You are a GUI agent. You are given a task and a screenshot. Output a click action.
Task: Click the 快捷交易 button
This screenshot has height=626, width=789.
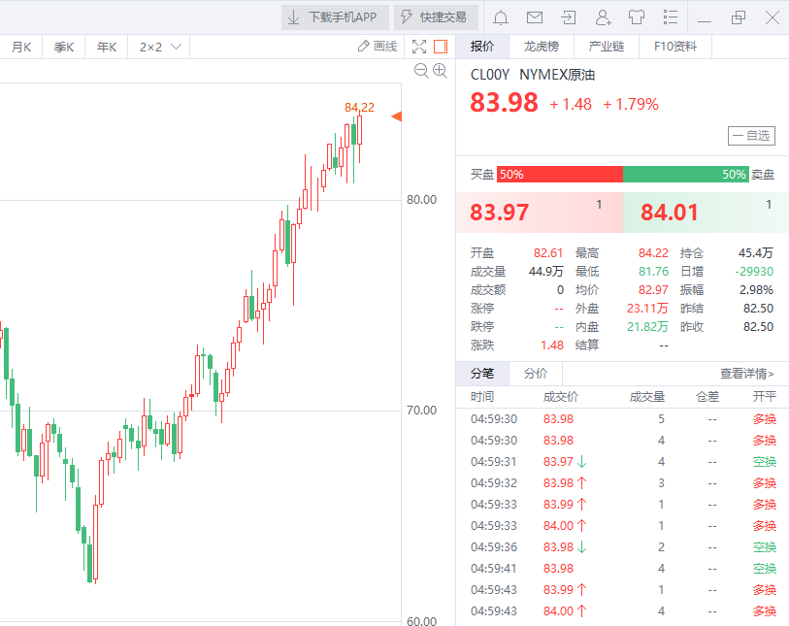436,17
